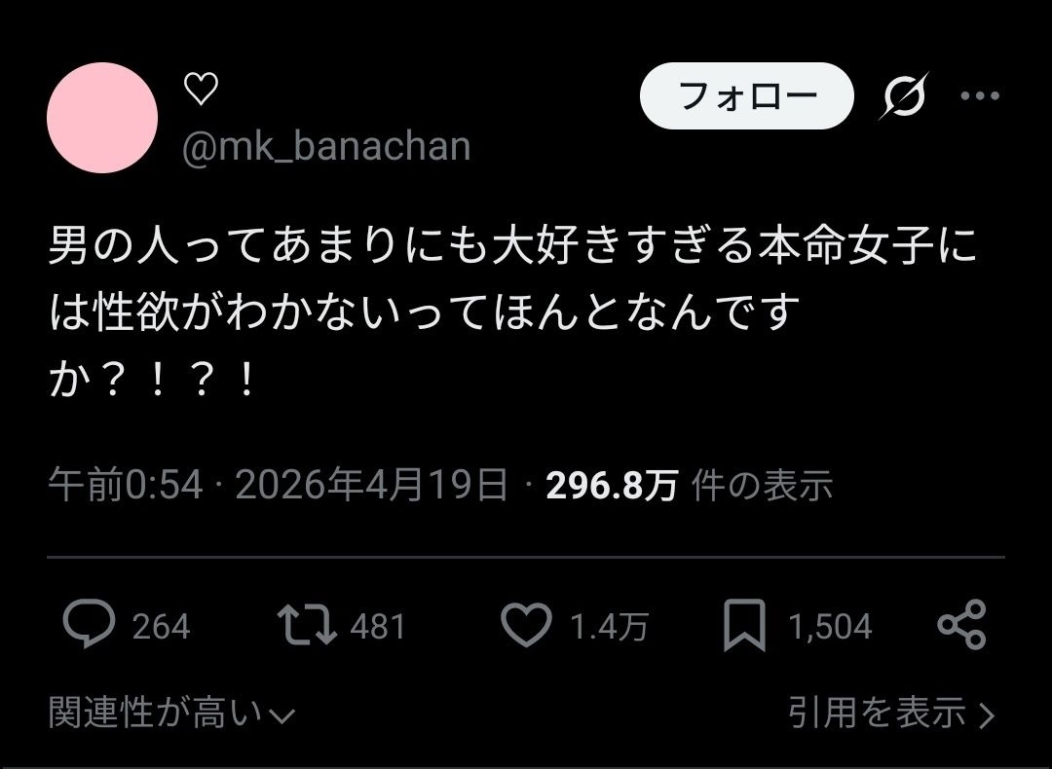
Task: Click the 481 reposts count
Action: pos(378,627)
